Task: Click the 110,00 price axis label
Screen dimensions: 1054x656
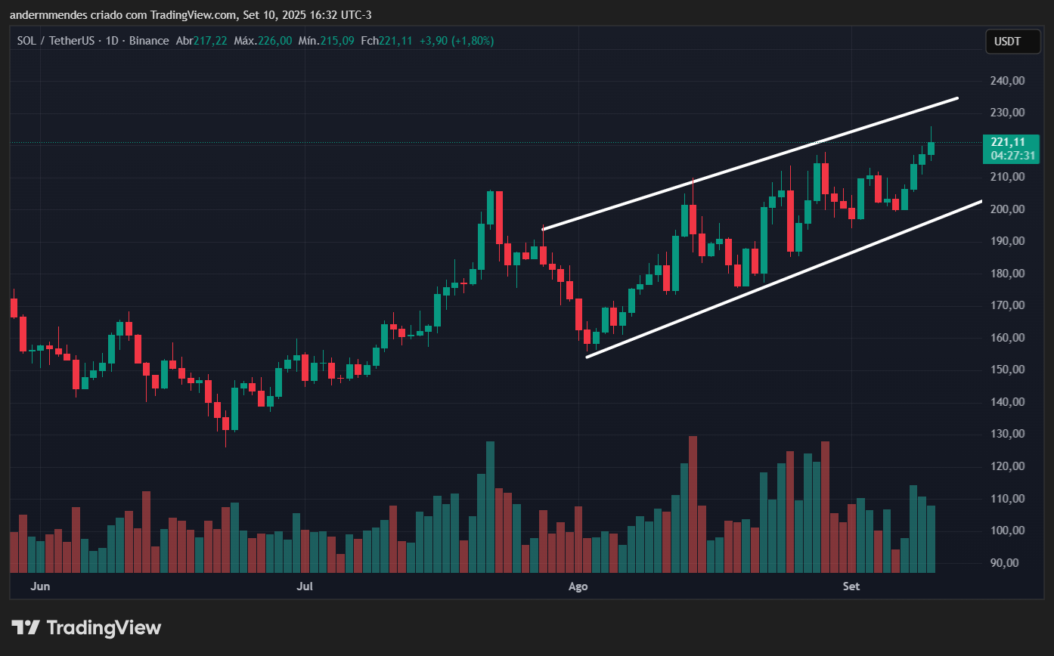Action: point(1006,499)
